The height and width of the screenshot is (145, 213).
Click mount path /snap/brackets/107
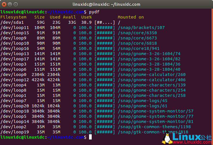(141, 28)
